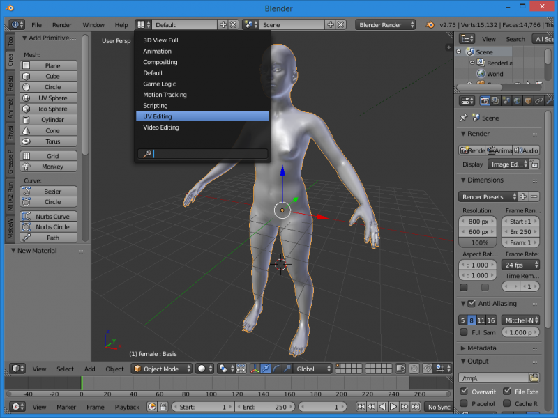Image resolution: width=558 pixels, height=418 pixels.
Task: Open the World properties globe icon
Action: click(x=517, y=101)
